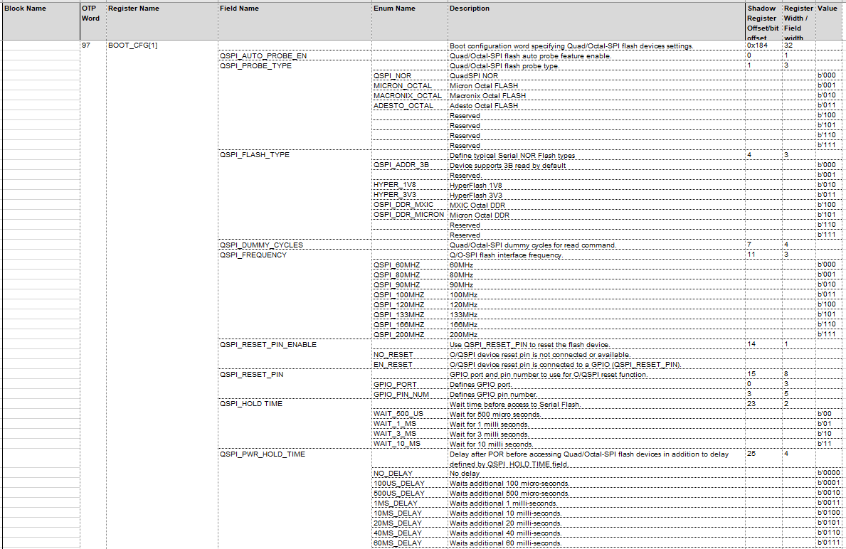Screen dimensions: 846x549
Task: Click the QSPI_DUMMY_CYCLES field cell
Action: click(295, 245)
